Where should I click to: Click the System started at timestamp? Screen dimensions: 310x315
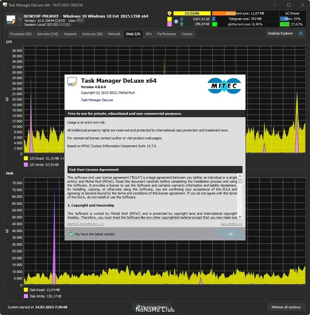point(37,307)
